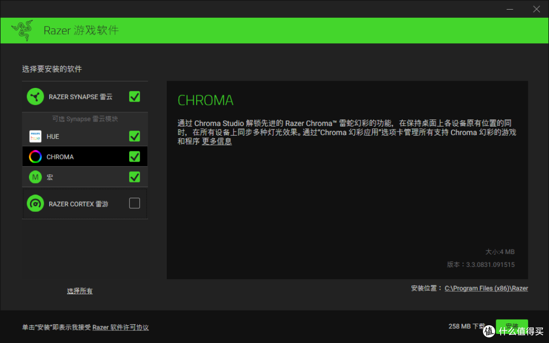The image size is (549, 343).
Task: Close the Razer installer window
Action: (536, 9)
